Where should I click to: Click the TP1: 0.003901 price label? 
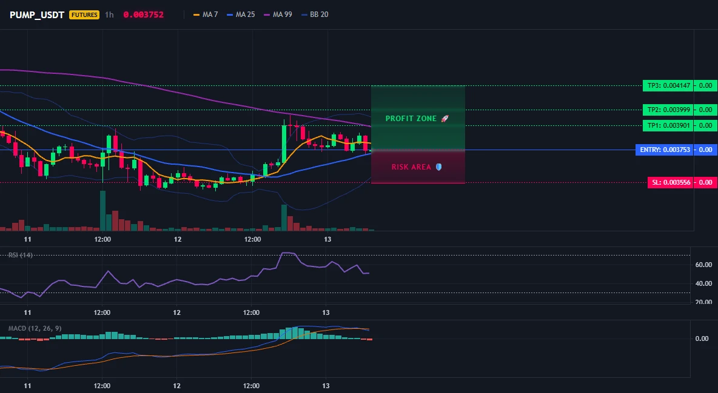click(668, 125)
